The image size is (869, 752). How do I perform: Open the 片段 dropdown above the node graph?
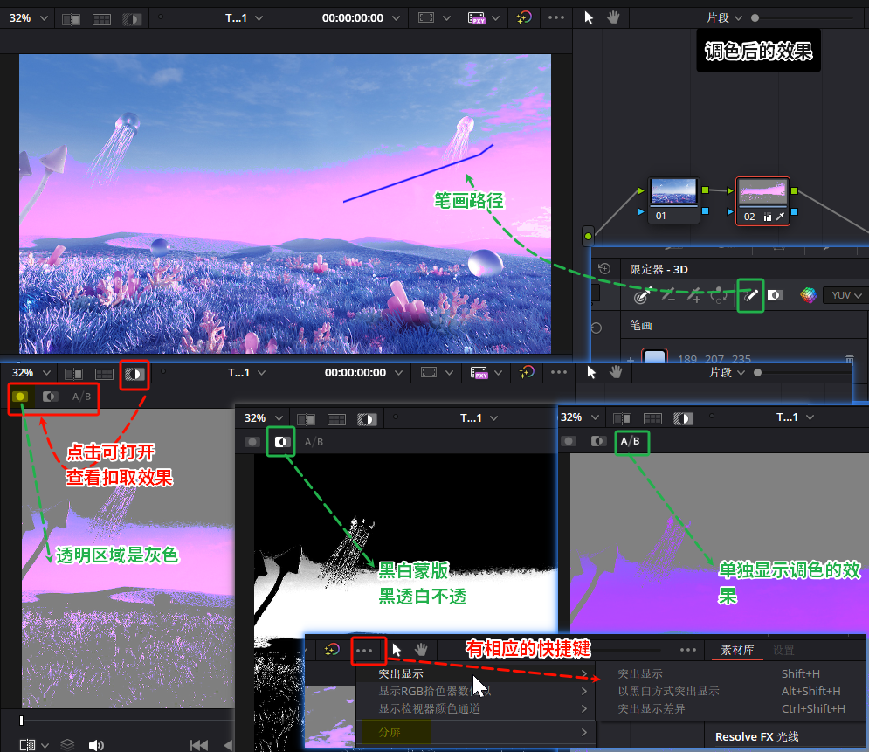click(x=724, y=17)
